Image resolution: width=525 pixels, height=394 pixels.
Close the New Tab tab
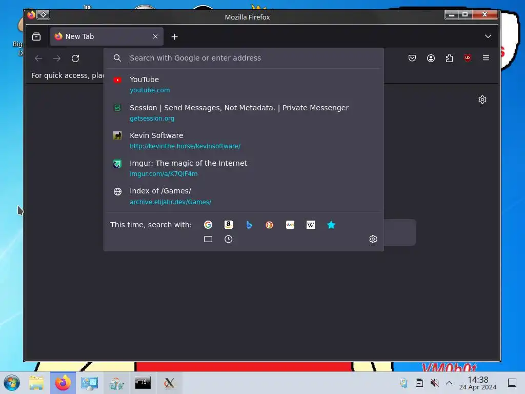tap(155, 36)
